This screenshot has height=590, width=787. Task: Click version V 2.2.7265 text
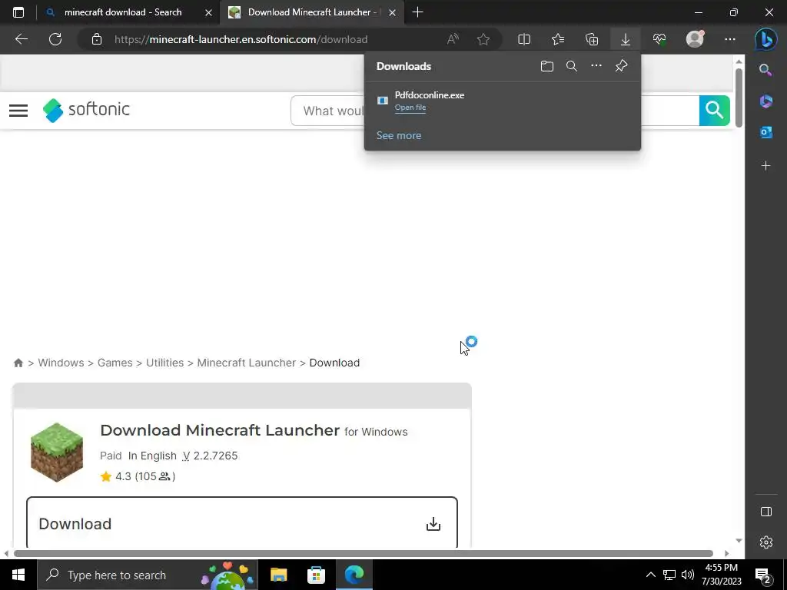point(210,456)
